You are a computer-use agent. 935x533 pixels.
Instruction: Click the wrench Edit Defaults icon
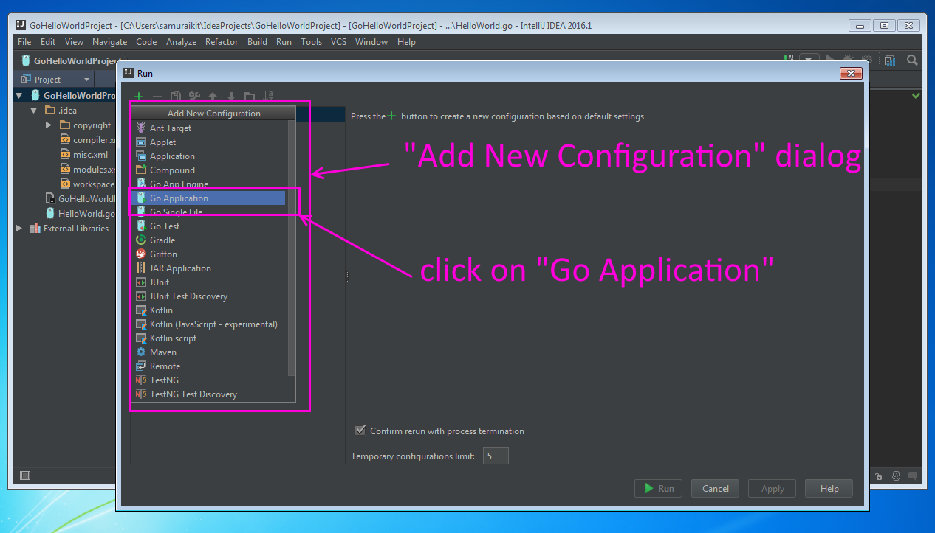coord(194,97)
